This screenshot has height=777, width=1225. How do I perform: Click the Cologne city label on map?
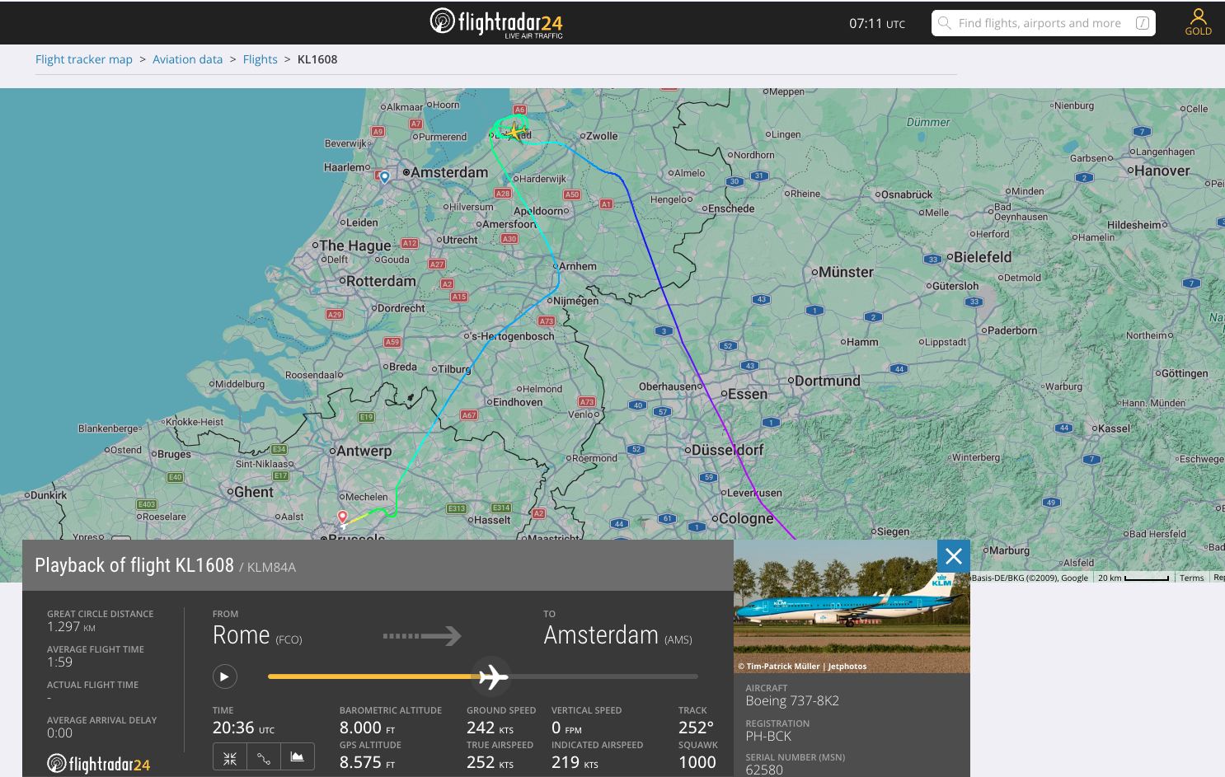tap(746, 518)
